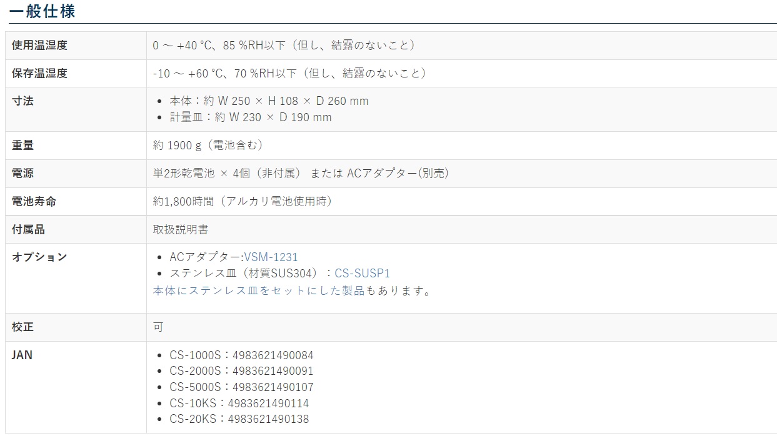
Task: Click the 寸法 row header cell
Action: tap(23, 101)
